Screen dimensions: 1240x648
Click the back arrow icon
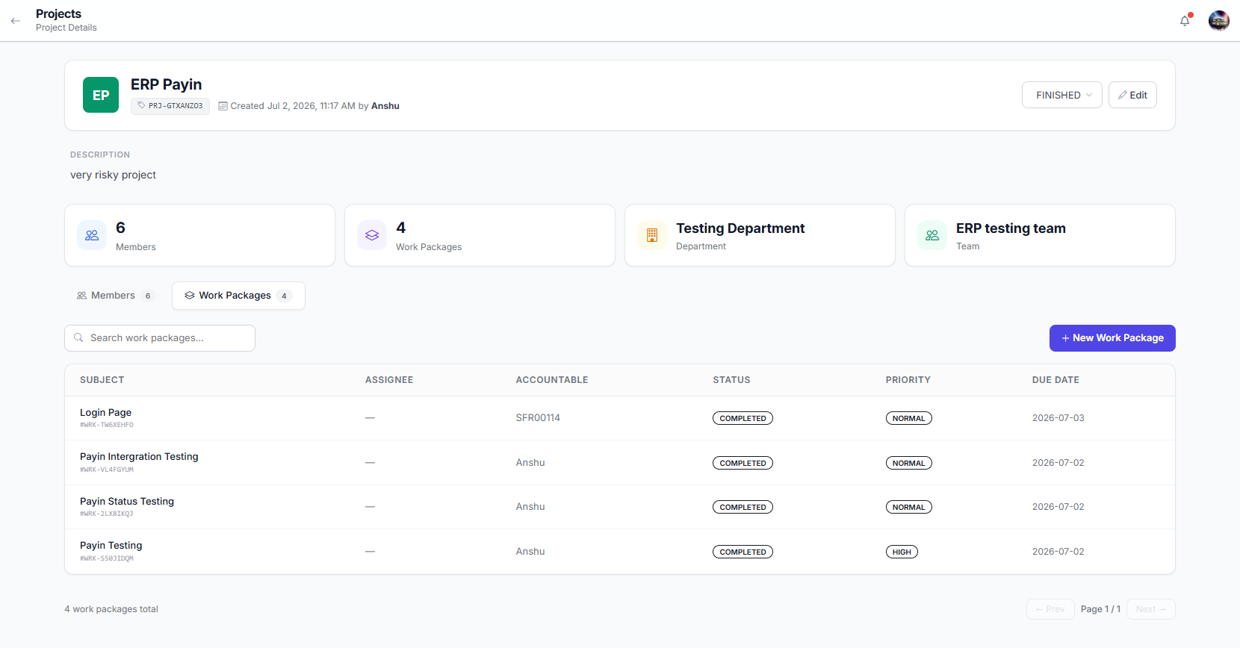pos(16,21)
